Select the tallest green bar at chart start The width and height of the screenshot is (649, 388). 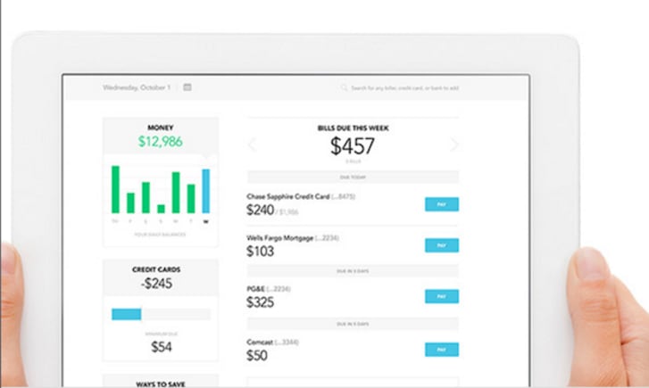point(115,189)
